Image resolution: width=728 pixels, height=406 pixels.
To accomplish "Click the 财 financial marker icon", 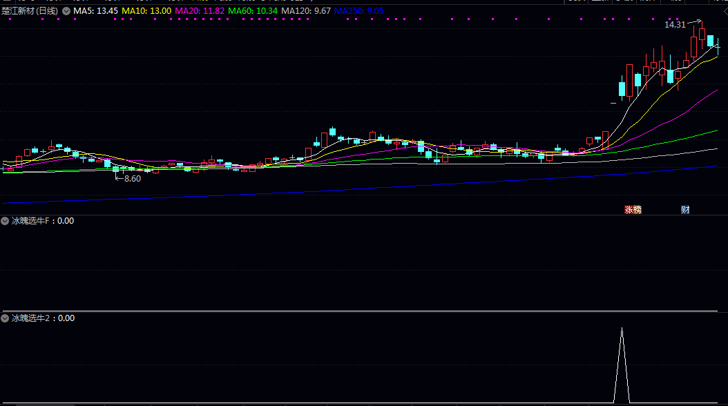I will (685, 210).
